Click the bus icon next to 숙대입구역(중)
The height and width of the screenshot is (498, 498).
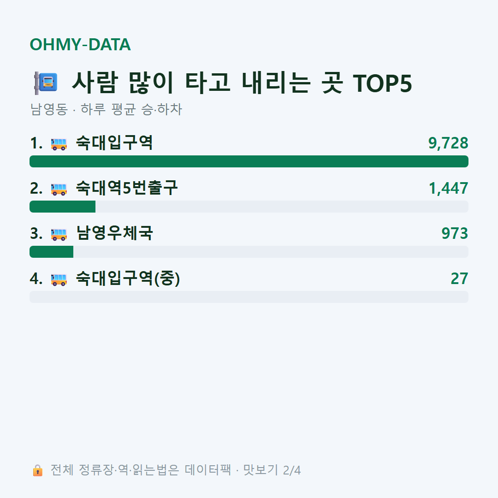[x=59, y=279]
